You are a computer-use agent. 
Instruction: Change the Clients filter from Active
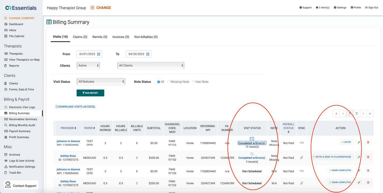tap(88, 65)
